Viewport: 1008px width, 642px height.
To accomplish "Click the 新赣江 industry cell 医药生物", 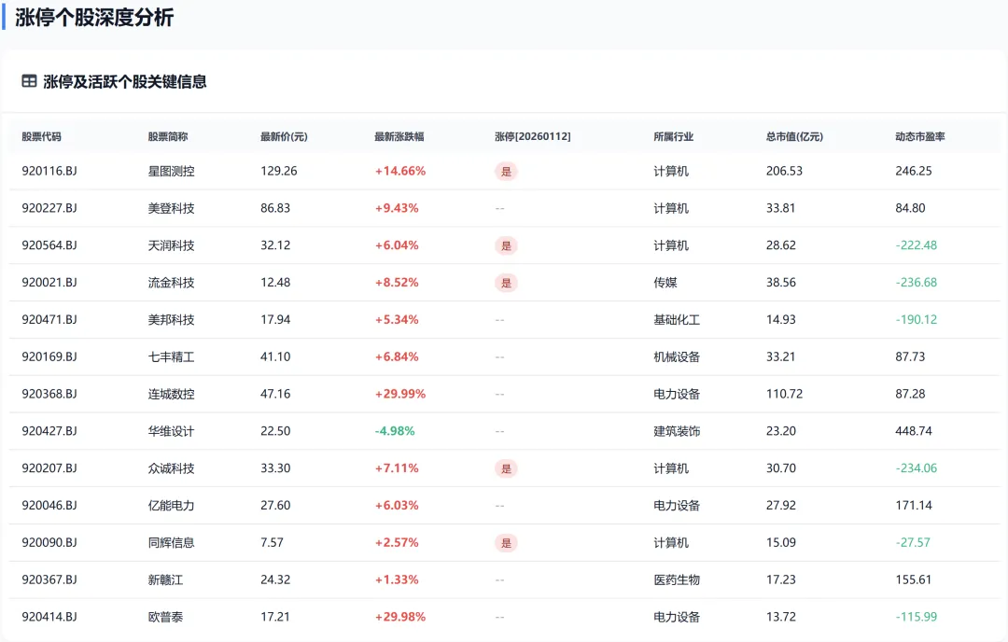I will pos(677,579).
